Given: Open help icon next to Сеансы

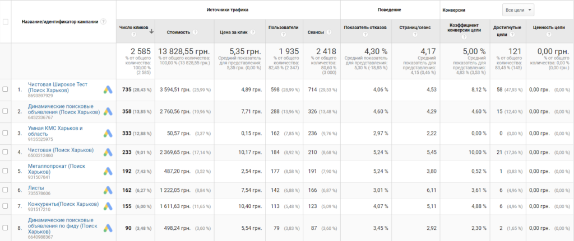Looking at the screenshot, I should [328, 32].
